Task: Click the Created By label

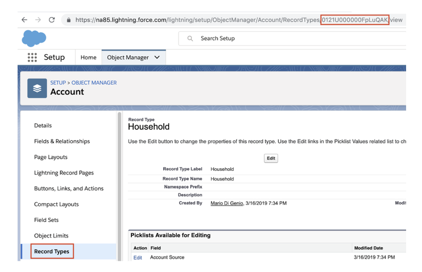Action: (190, 203)
